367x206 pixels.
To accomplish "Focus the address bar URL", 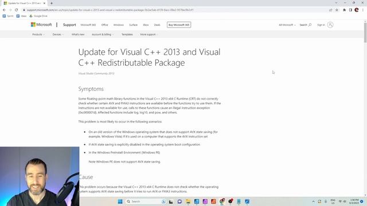I will tap(110, 10).
